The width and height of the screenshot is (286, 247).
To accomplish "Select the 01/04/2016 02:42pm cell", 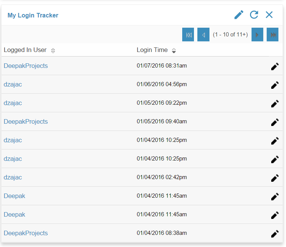I will [162, 177].
